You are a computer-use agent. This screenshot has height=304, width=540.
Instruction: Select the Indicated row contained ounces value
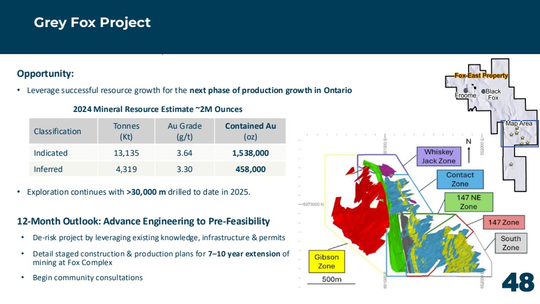[x=250, y=153]
